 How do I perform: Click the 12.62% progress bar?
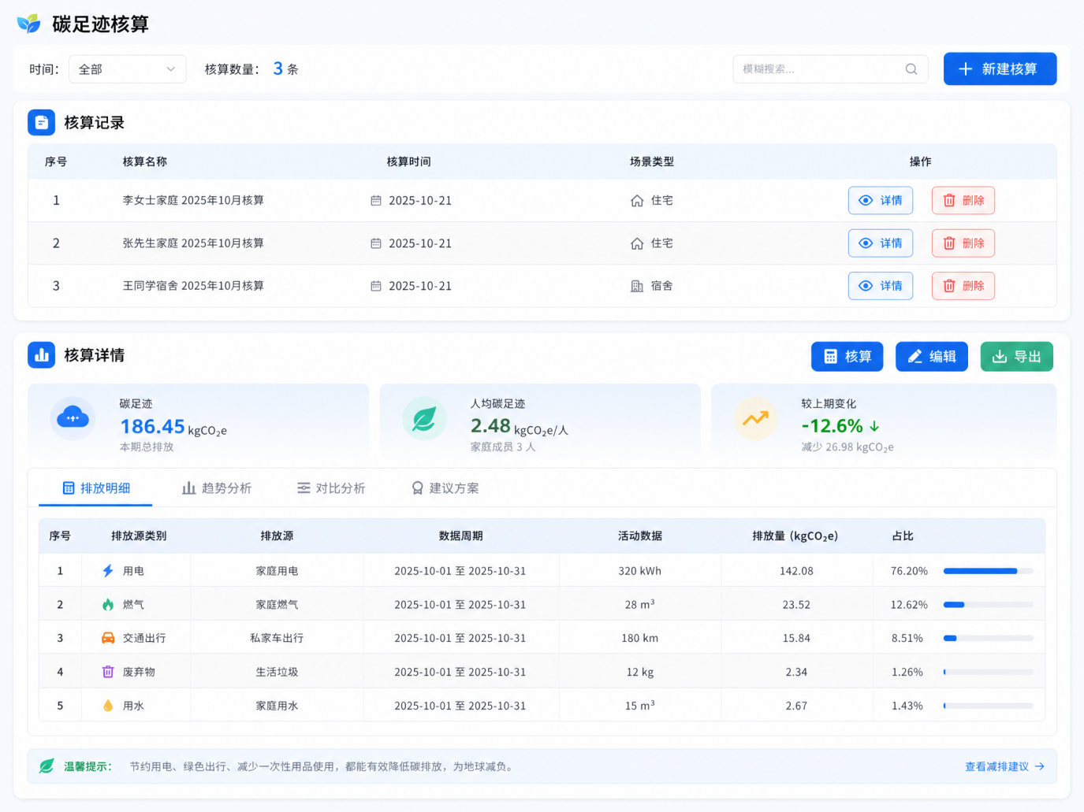(x=989, y=605)
